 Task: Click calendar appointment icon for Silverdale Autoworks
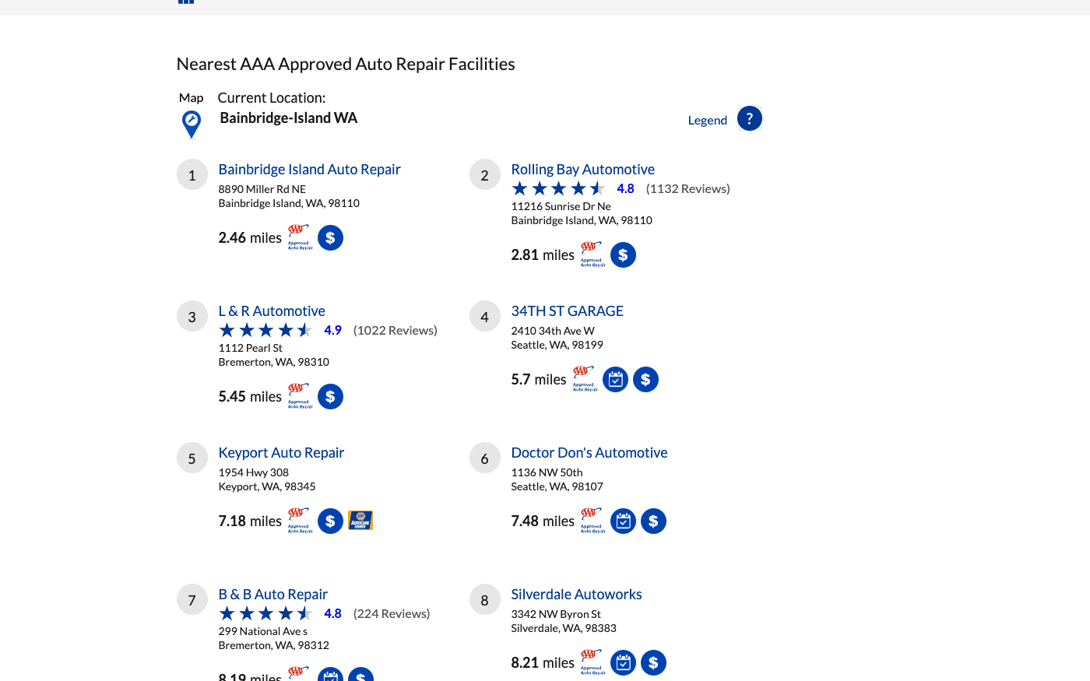623,662
